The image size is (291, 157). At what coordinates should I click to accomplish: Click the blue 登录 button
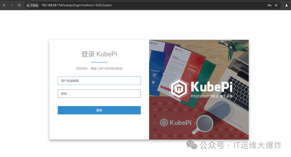click(99, 110)
